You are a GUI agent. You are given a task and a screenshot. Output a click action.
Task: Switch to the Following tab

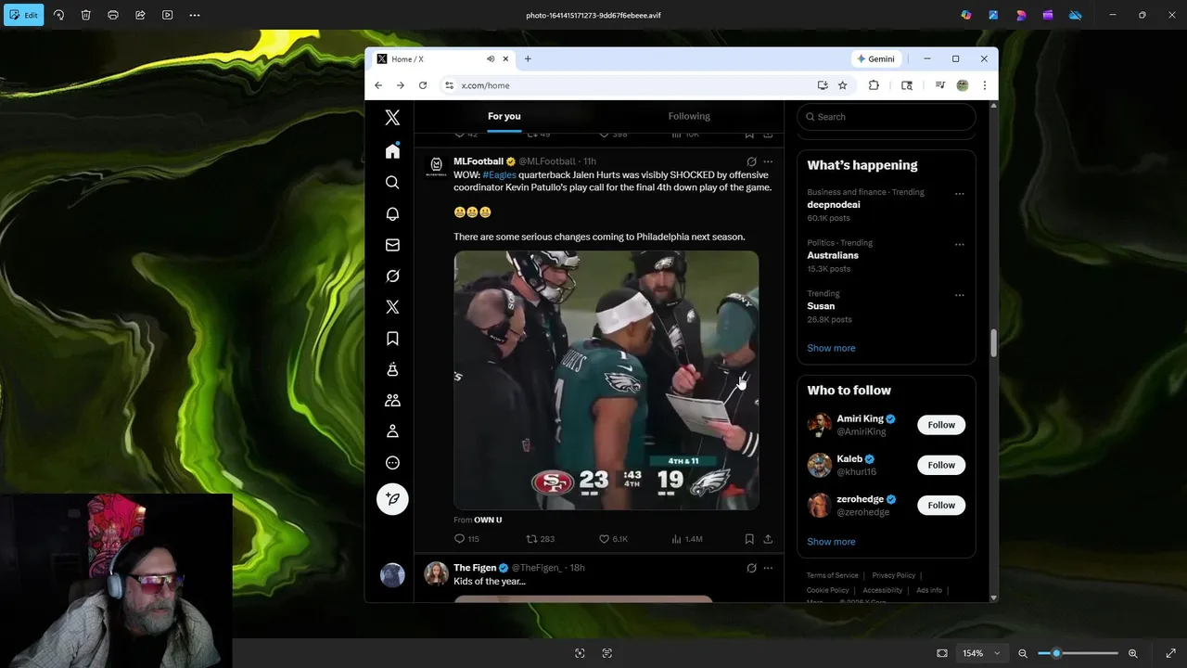pyautogui.click(x=689, y=116)
